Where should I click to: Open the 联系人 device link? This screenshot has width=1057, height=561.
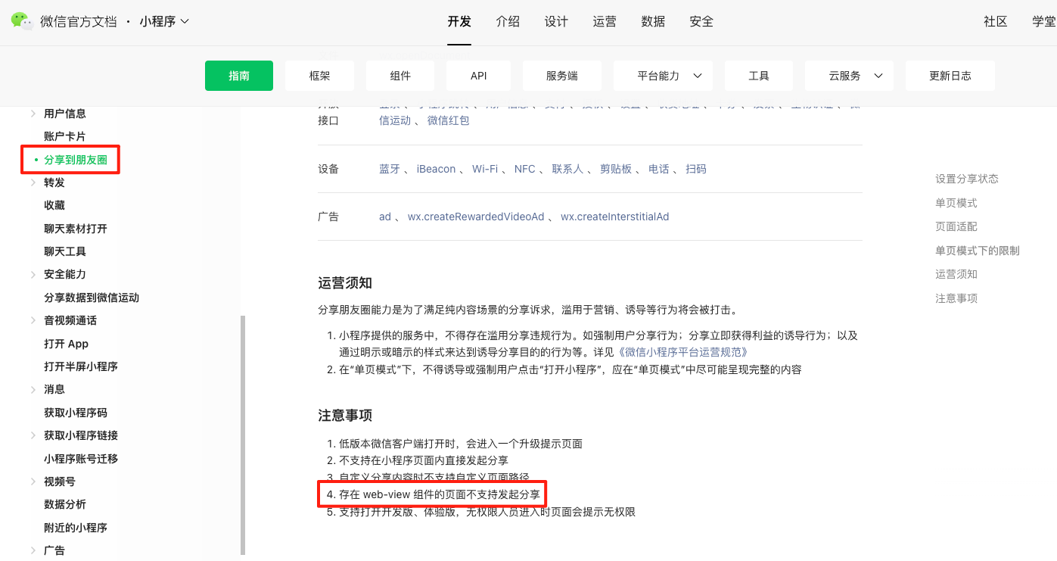coord(567,169)
